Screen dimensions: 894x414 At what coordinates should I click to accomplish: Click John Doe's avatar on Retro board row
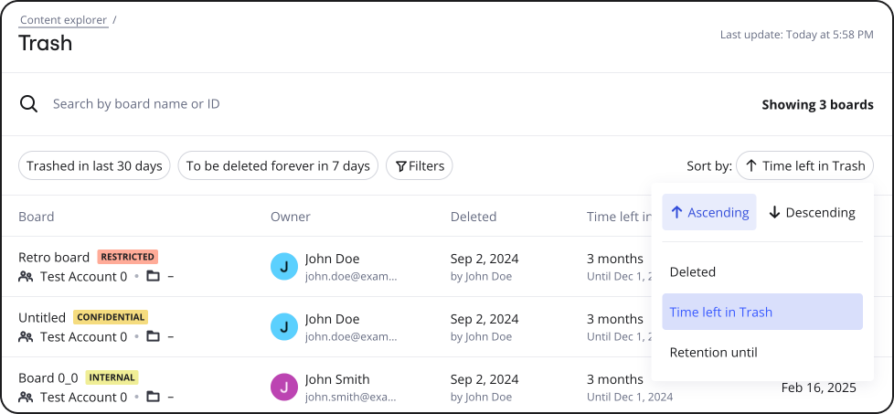pos(284,267)
